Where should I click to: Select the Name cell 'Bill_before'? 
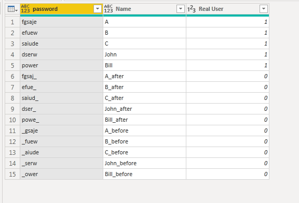(x=144, y=174)
